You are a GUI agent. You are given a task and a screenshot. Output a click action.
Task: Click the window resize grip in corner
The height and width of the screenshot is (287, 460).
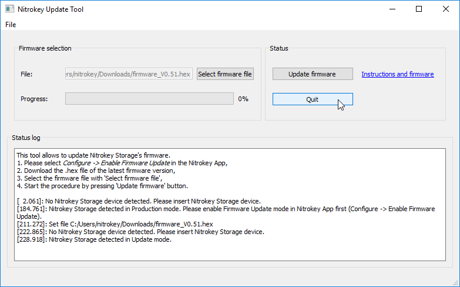coord(456,283)
